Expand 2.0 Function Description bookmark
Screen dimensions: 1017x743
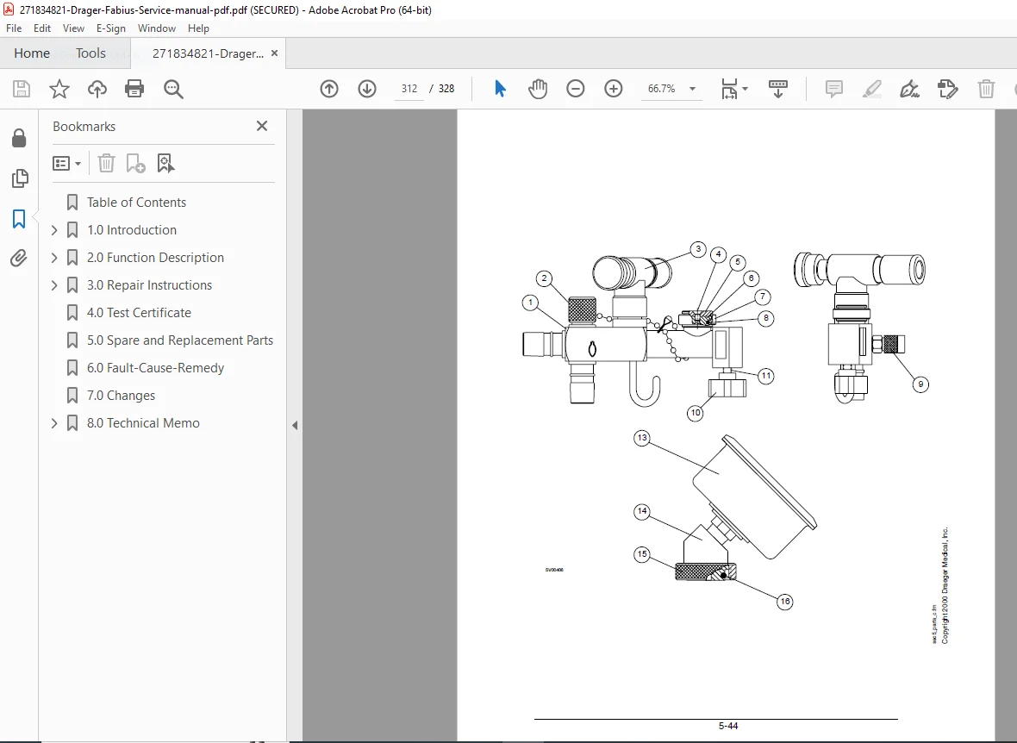click(54, 258)
